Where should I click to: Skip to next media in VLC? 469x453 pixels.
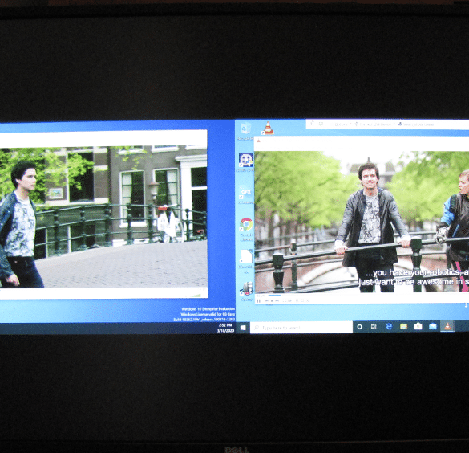(x=277, y=301)
